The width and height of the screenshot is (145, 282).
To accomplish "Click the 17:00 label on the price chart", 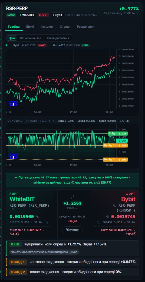I will 73,112.
